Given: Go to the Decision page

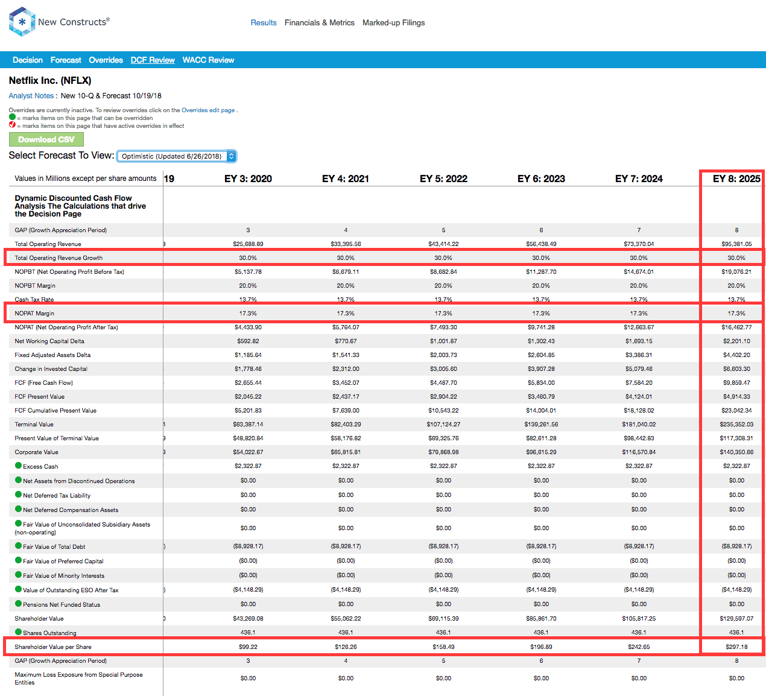Looking at the screenshot, I should (28, 60).
